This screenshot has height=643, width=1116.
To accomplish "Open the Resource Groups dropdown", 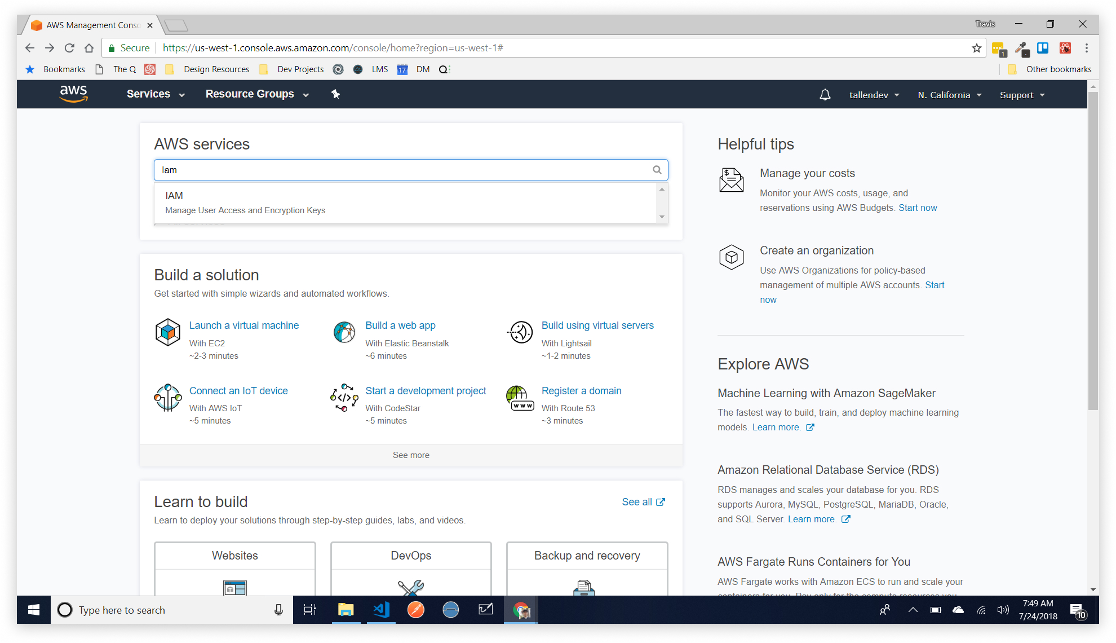I will click(256, 94).
